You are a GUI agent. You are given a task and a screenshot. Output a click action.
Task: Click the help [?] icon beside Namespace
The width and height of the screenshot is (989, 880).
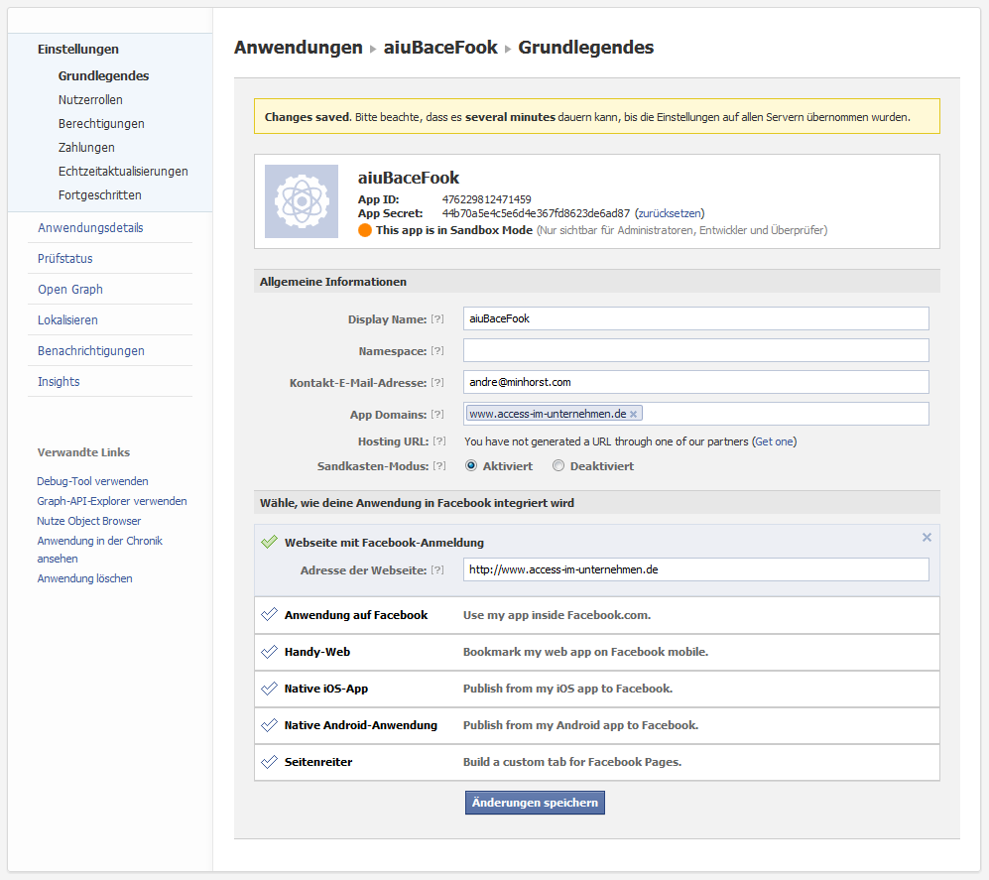[437, 351]
